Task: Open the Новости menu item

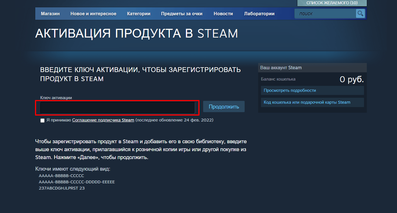Action: pos(223,14)
